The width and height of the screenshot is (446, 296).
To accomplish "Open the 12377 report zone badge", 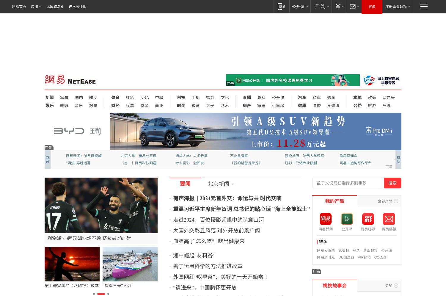I will pos(381,80).
